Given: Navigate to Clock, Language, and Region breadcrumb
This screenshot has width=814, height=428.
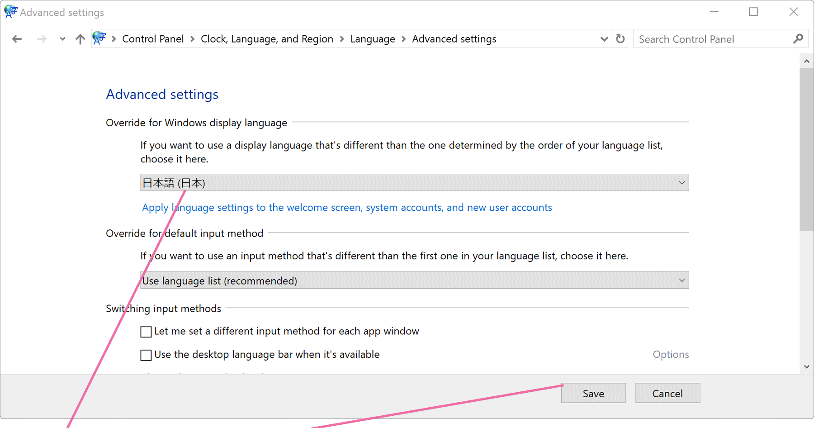Looking at the screenshot, I should (267, 39).
